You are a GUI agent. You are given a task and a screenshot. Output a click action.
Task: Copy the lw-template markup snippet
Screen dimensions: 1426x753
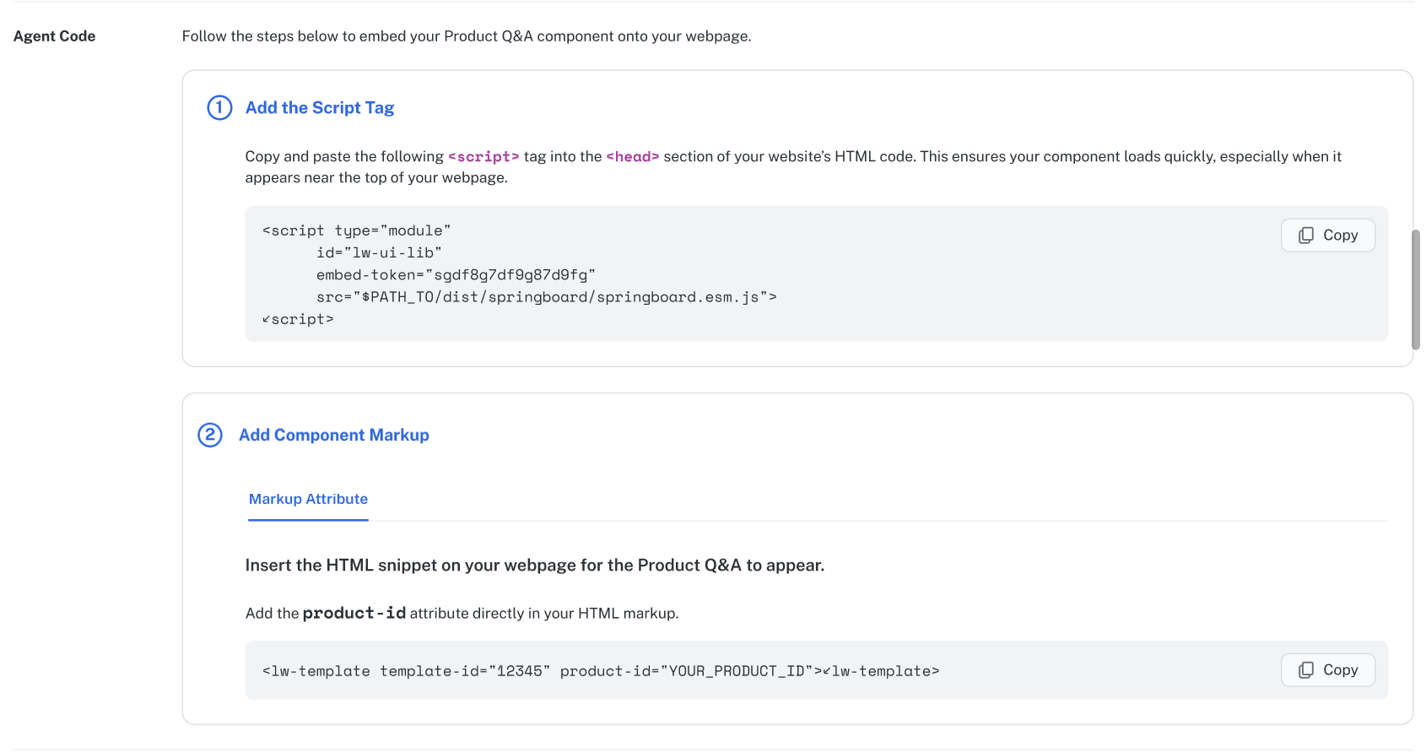(1327, 670)
